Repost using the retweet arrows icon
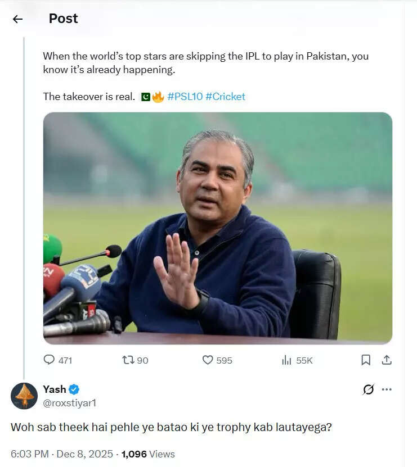 (128, 360)
